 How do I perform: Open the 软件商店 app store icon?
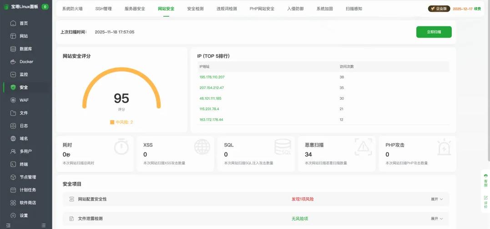[13, 203]
